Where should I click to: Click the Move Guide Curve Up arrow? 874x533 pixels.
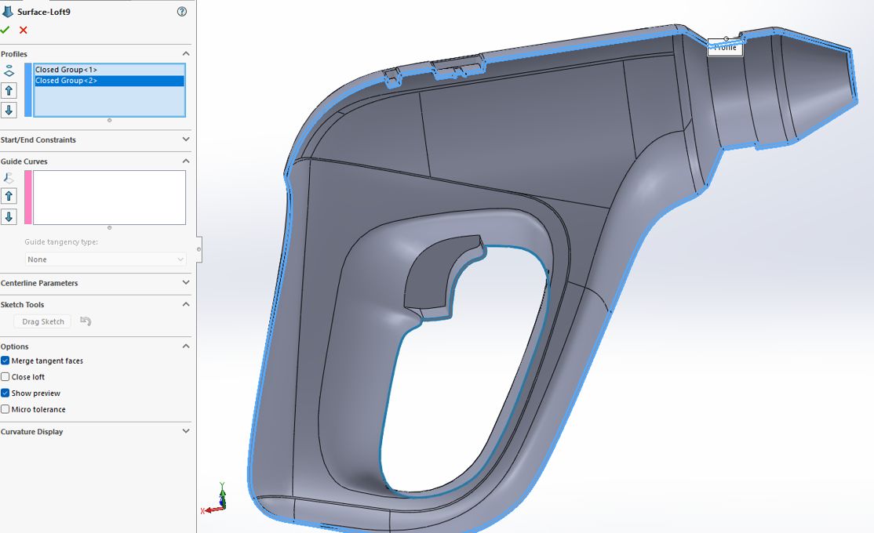[x=9, y=195]
